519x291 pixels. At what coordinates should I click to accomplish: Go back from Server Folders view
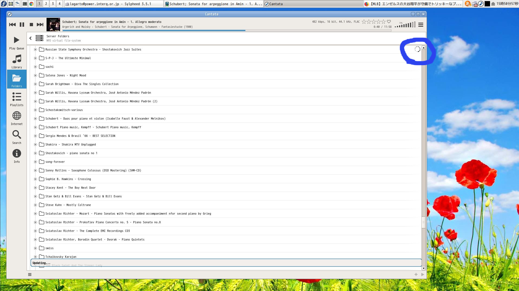pos(31,38)
